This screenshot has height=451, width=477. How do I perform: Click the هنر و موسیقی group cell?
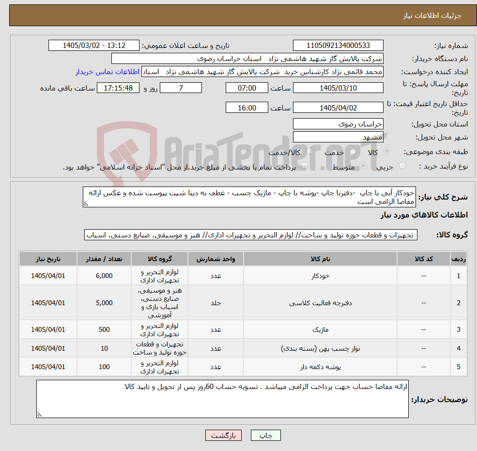[160, 303]
